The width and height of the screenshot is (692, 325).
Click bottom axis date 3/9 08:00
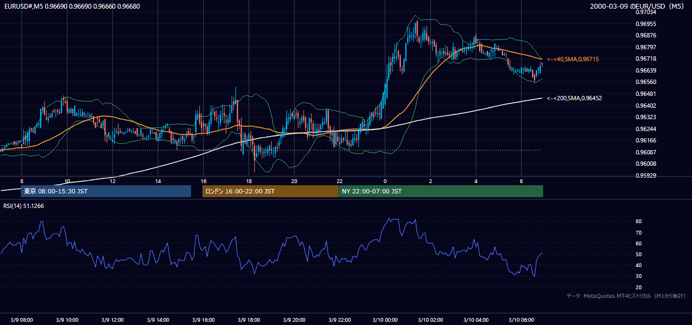click(x=22, y=320)
